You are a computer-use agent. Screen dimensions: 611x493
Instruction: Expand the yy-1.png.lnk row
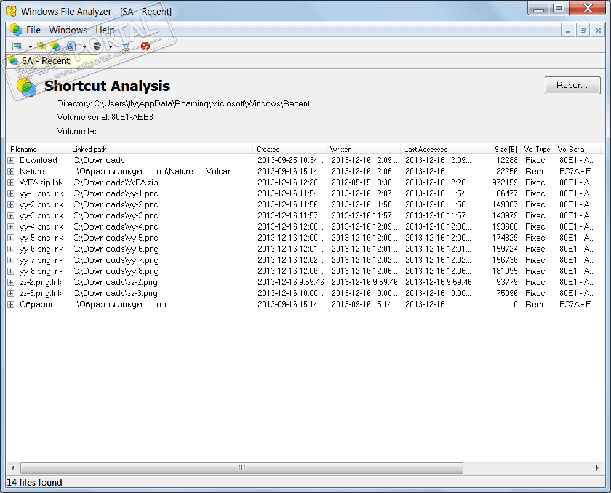tap(11, 193)
